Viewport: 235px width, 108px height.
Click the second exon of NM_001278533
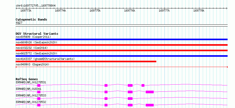(106, 99)
